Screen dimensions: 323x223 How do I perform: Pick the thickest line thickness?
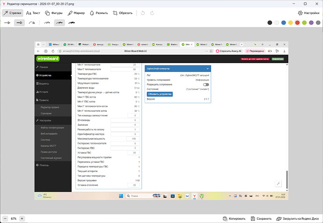(x=72, y=22)
